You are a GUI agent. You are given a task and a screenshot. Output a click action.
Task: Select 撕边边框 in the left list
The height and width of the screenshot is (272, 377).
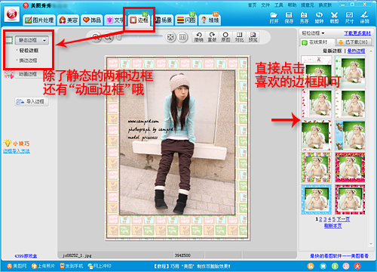(28, 60)
